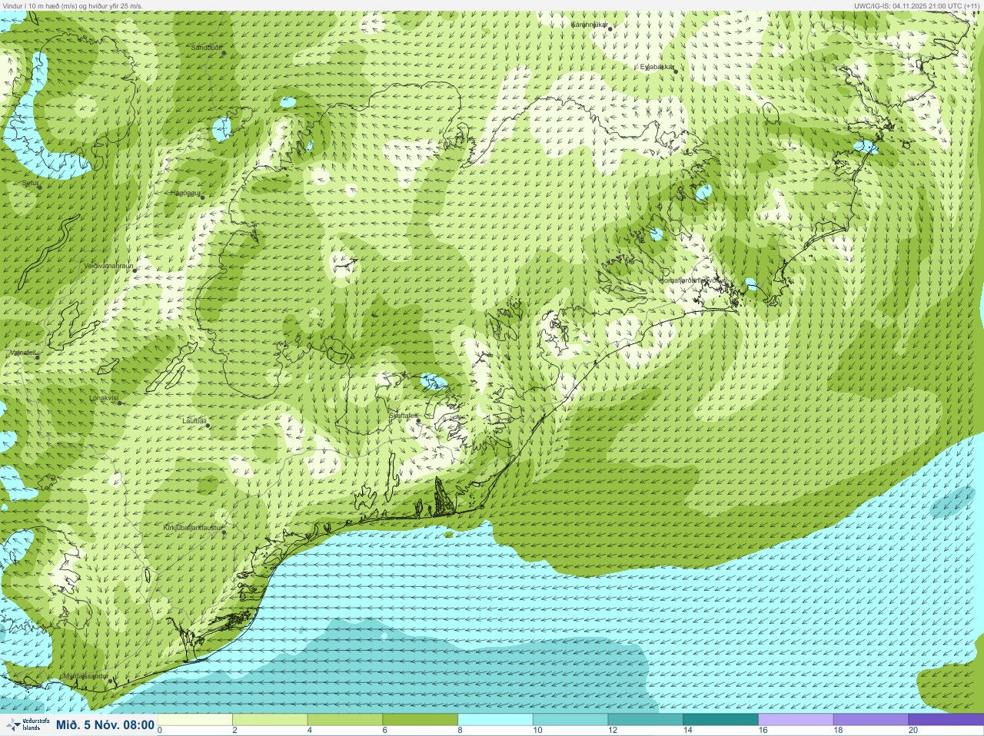Viewport: 984px width, 736px height.
Task: Select the 6–8 m/s legend color
Action: click(x=422, y=719)
